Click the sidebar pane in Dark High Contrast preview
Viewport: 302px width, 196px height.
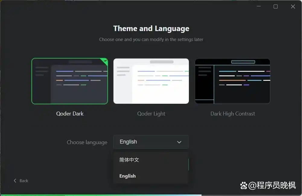pyautogui.click(x=205, y=81)
